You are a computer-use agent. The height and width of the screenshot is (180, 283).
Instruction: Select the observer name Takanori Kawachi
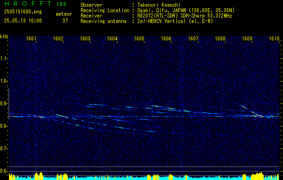[159, 5]
